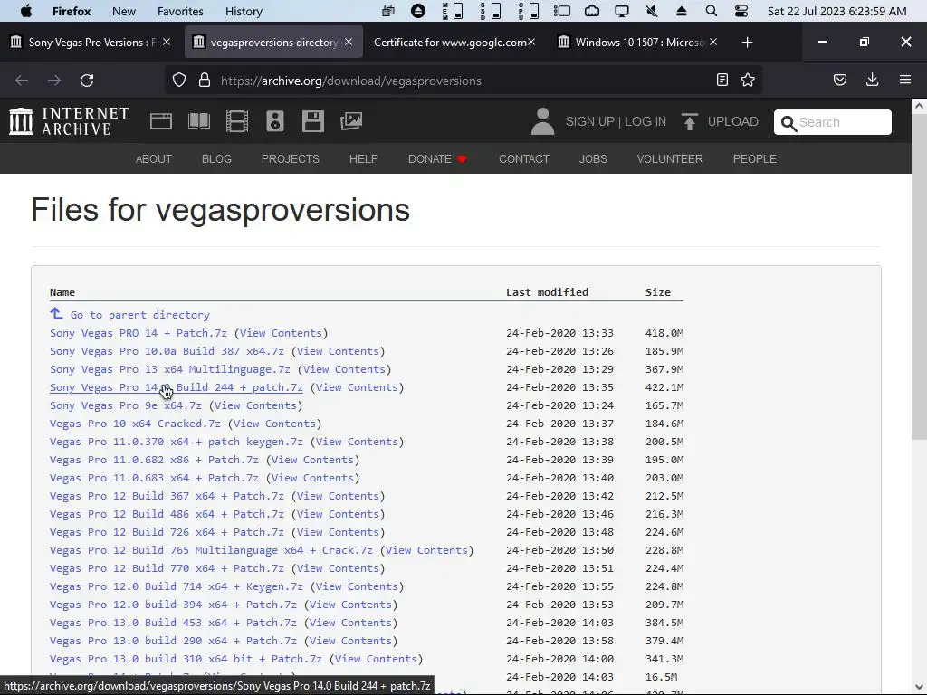View Contents of Vegas Pro 13.0 build 310 x64 bit
This screenshot has height=695, width=927.
[x=376, y=659]
